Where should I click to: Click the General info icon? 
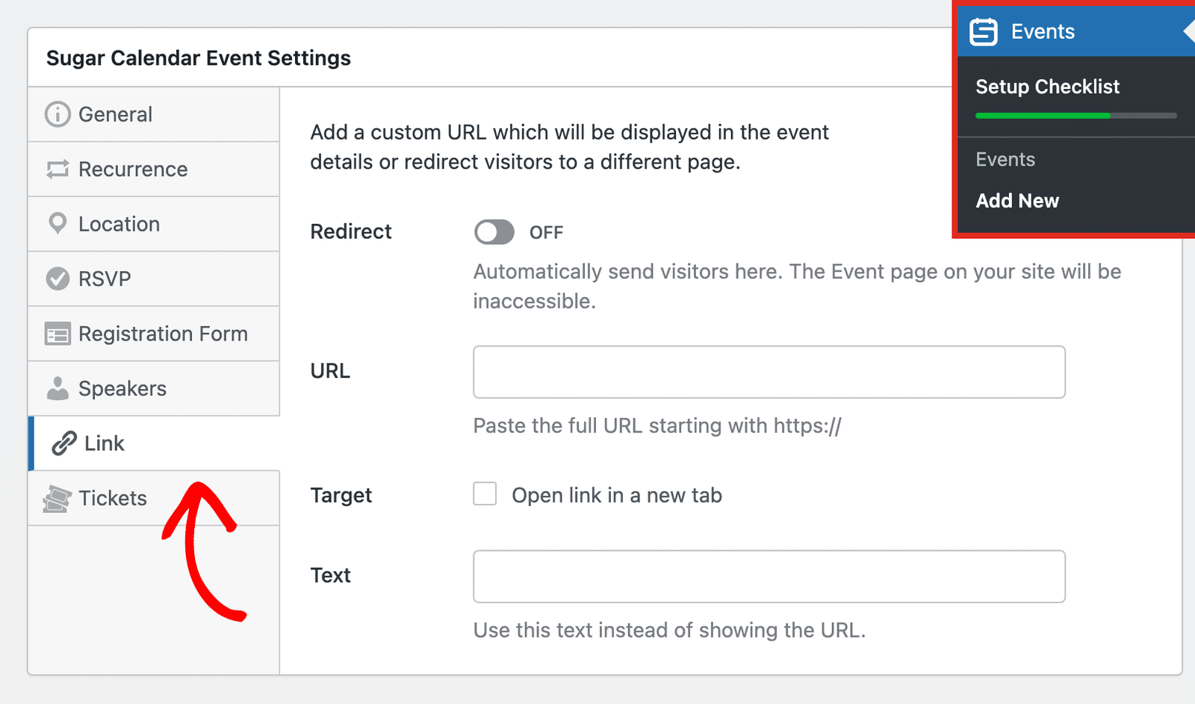pyautogui.click(x=58, y=114)
